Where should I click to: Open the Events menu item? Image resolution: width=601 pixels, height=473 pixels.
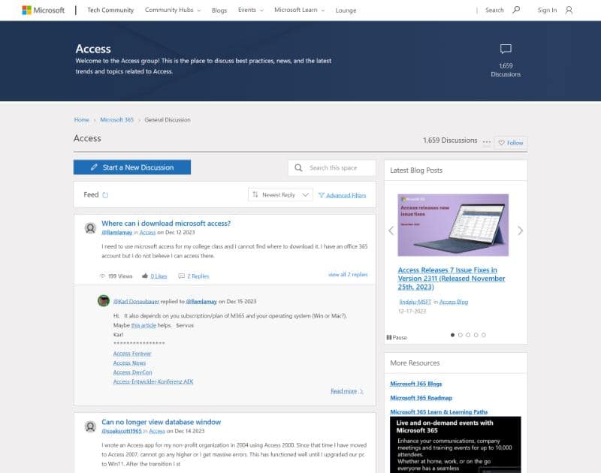248,10
